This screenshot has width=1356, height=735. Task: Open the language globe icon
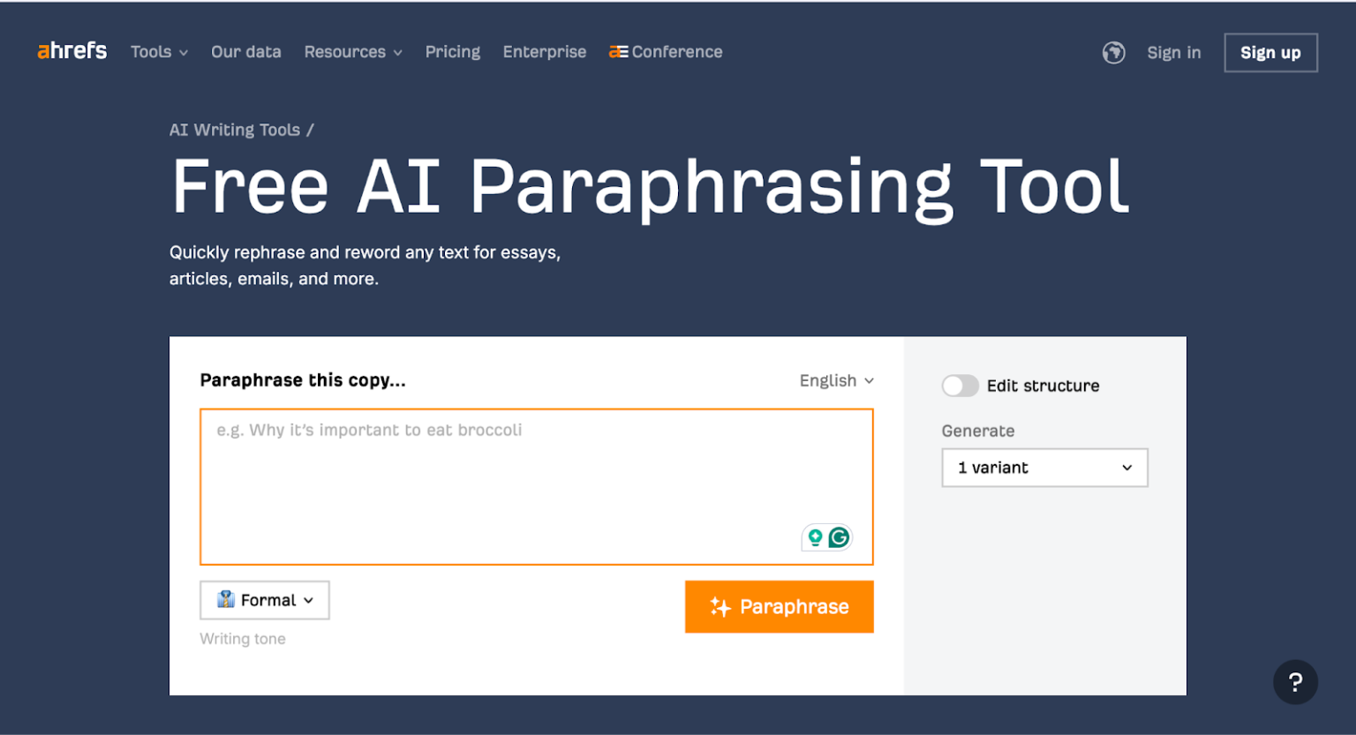click(1113, 53)
